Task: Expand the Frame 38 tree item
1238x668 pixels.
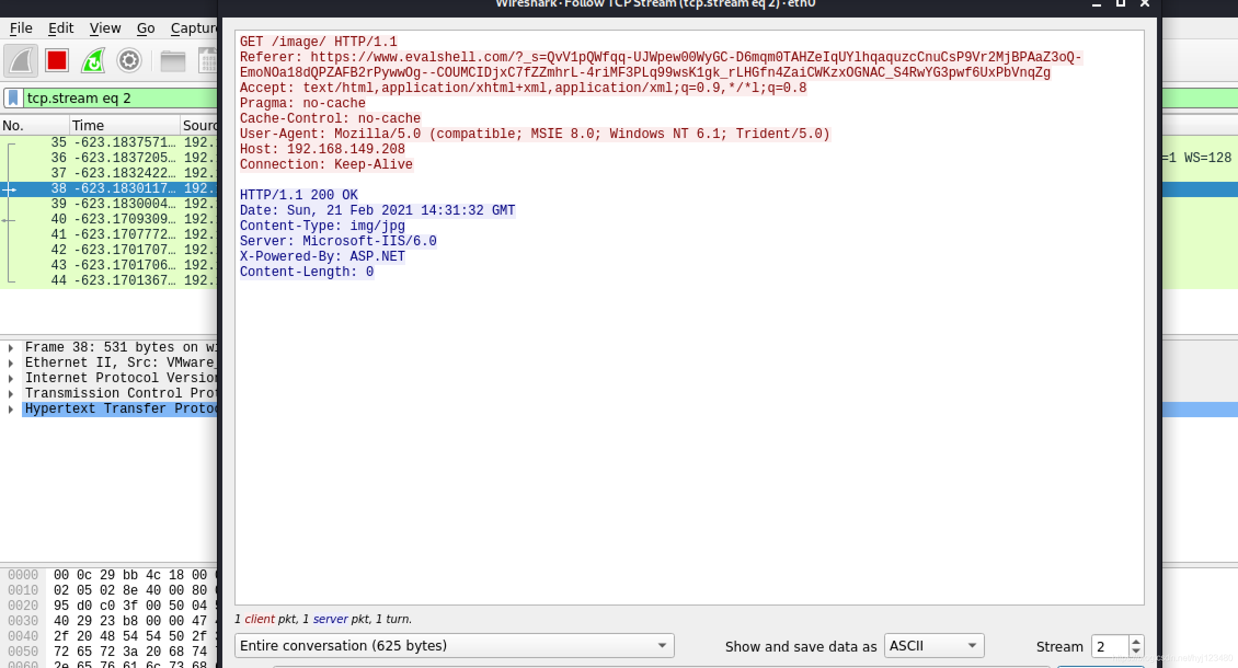Action: tap(10, 348)
